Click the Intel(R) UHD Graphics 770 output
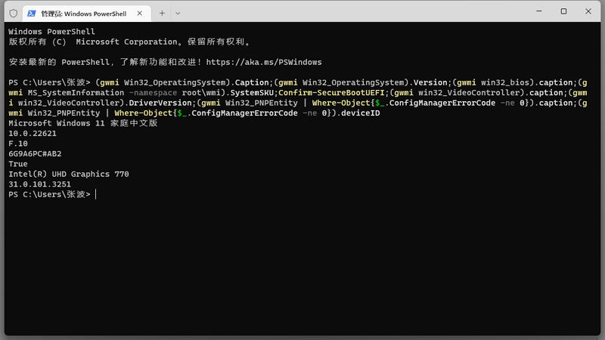Image resolution: width=605 pixels, height=340 pixels. (69, 175)
